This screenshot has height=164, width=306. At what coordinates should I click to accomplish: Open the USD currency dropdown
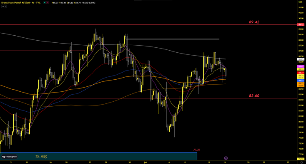[300, 2]
